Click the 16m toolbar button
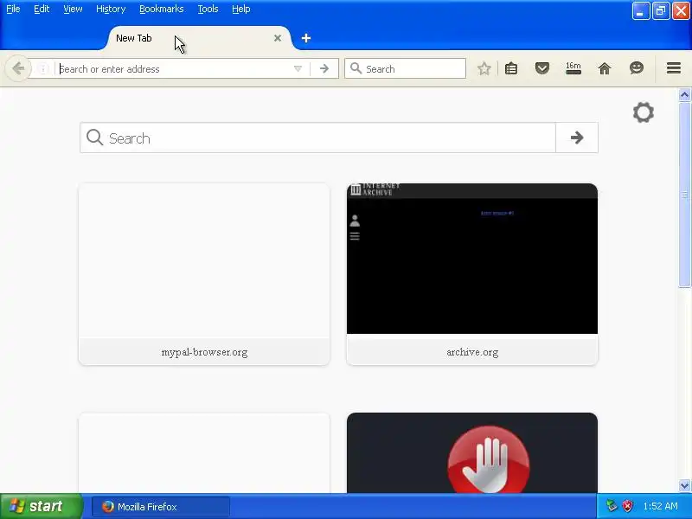Image resolution: width=692 pixels, height=519 pixels. point(573,68)
